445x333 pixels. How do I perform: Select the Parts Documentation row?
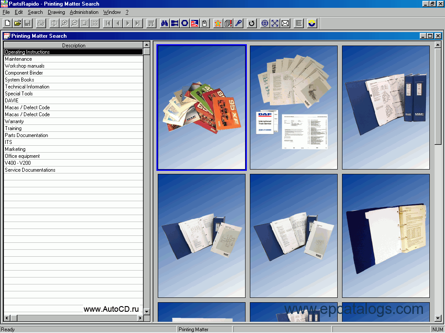point(73,135)
